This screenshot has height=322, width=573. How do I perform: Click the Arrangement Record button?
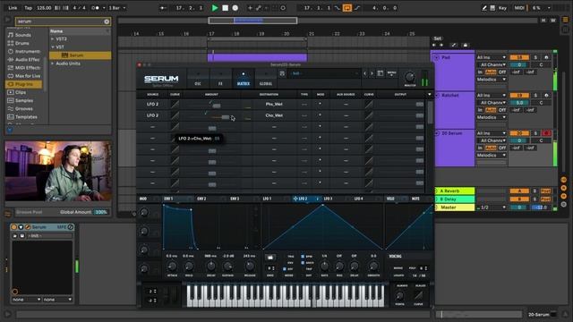(x=235, y=8)
